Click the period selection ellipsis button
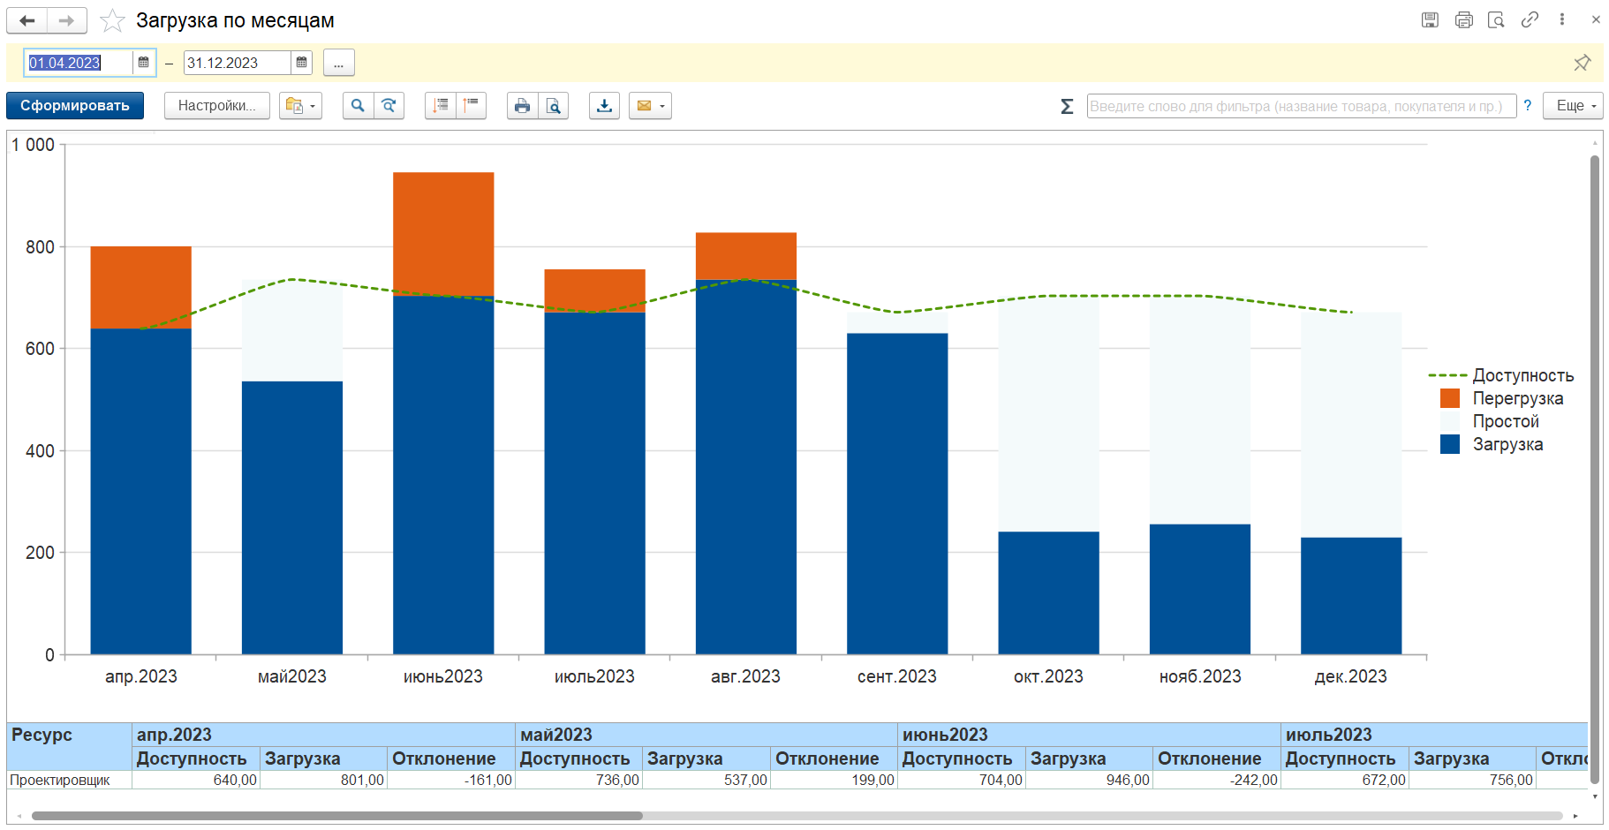1609x830 pixels. tap(339, 63)
